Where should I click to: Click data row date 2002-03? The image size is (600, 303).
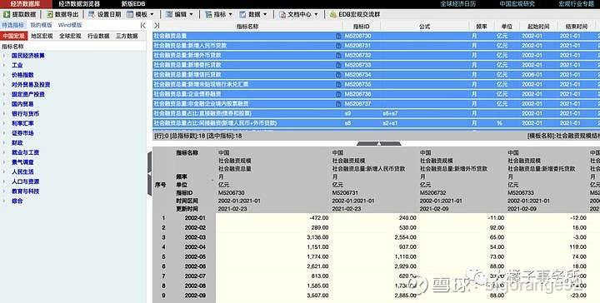coord(195,237)
